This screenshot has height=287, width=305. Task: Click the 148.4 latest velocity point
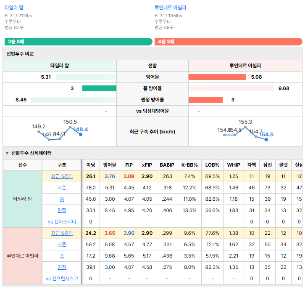81,134
